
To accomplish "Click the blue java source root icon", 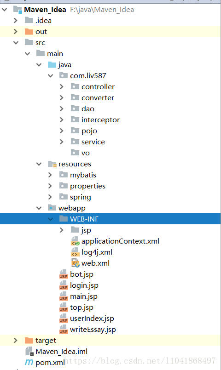I will 52,64.
